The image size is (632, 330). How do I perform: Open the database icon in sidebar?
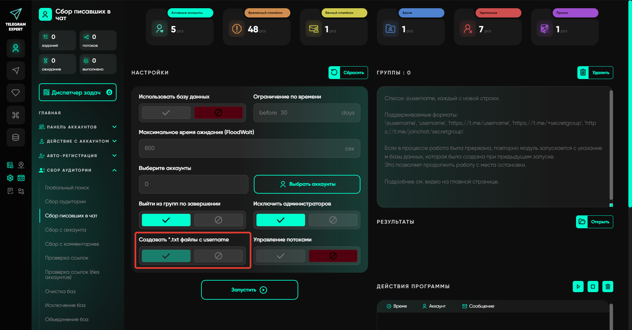[15, 137]
